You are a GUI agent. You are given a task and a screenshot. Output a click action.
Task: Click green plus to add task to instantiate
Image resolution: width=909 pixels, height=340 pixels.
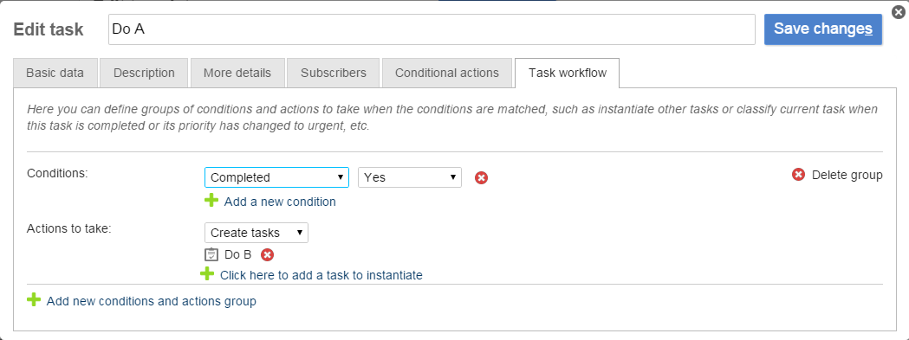(207, 274)
